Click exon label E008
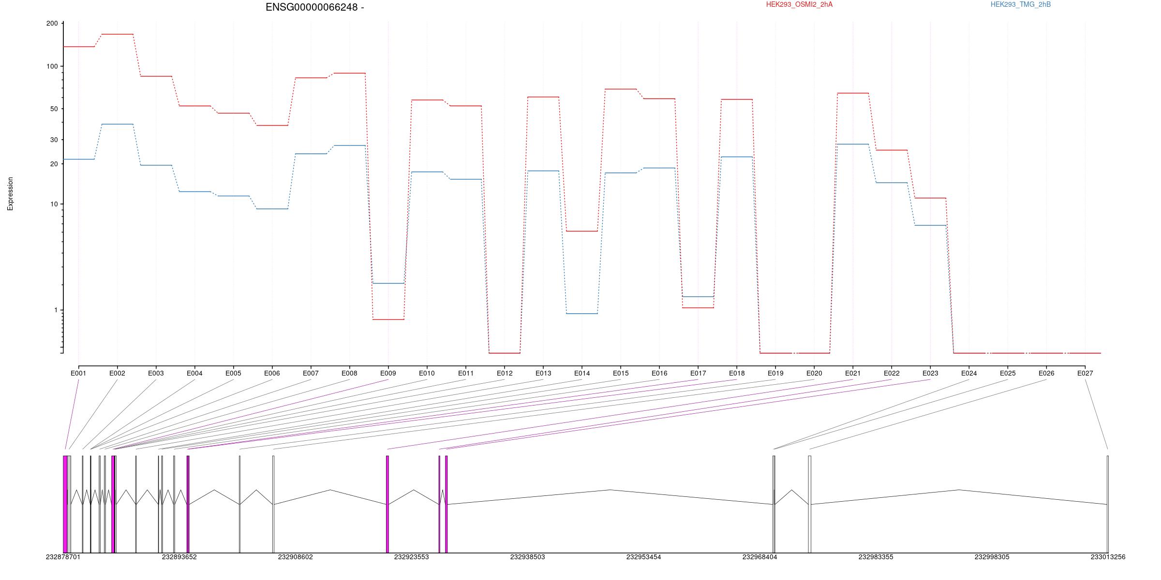1161x580 pixels. (349, 373)
